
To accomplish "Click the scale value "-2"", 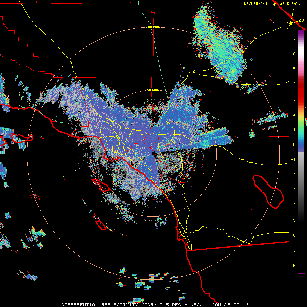I will coord(293,175).
